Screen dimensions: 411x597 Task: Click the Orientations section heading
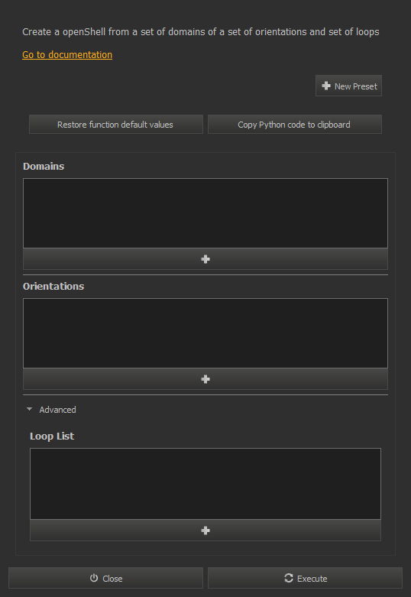tap(53, 287)
